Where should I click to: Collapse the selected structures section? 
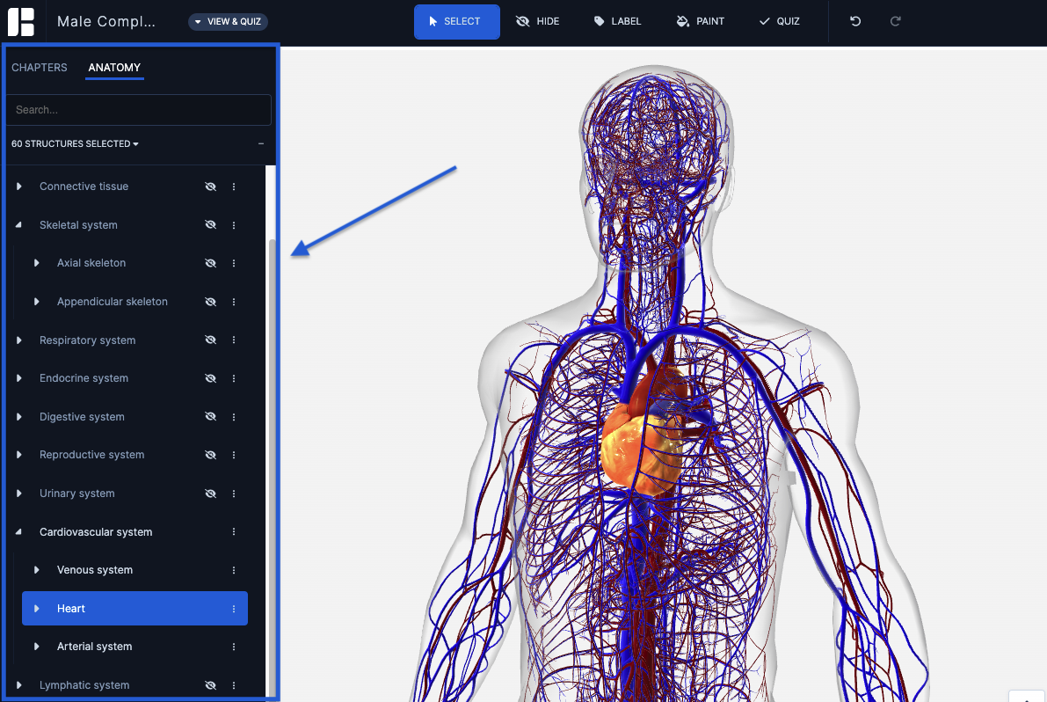261,143
